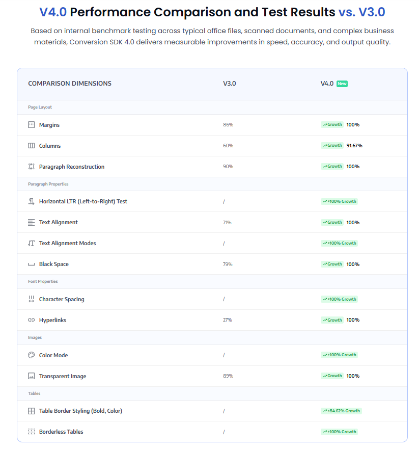419x450 pixels.
Task: Click +100% Growth badge for Color Mode
Action: tap(339, 355)
